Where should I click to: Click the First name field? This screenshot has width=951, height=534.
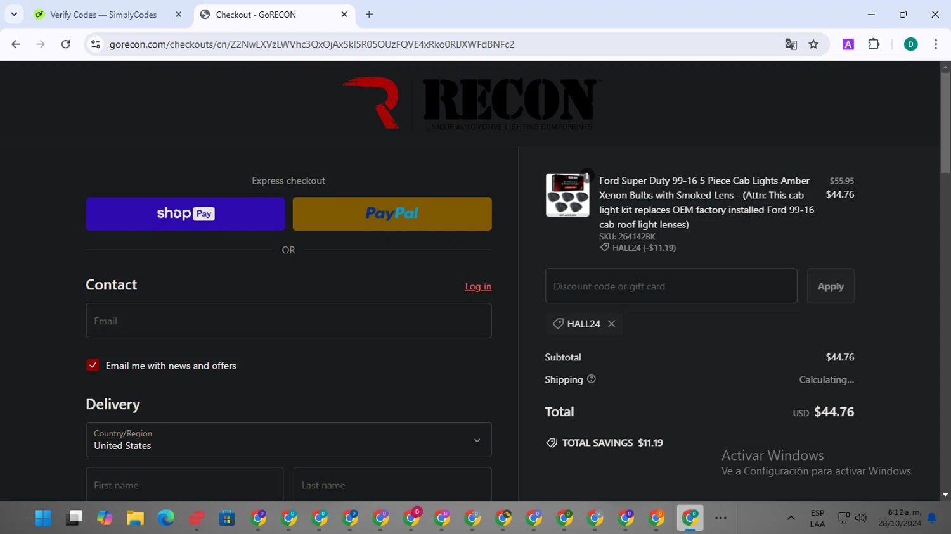(184, 485)
